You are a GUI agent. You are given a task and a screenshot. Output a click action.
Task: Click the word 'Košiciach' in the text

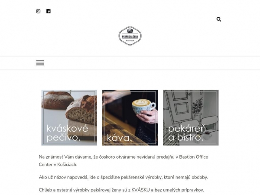(x=67, y=165)
